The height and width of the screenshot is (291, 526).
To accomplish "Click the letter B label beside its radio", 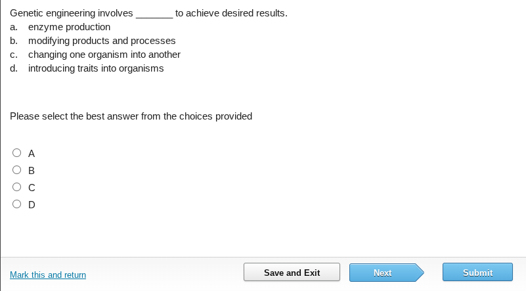I will 31,171.
